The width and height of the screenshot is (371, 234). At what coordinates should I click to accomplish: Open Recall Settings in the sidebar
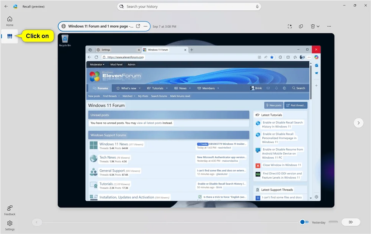(x=10, y=225)
